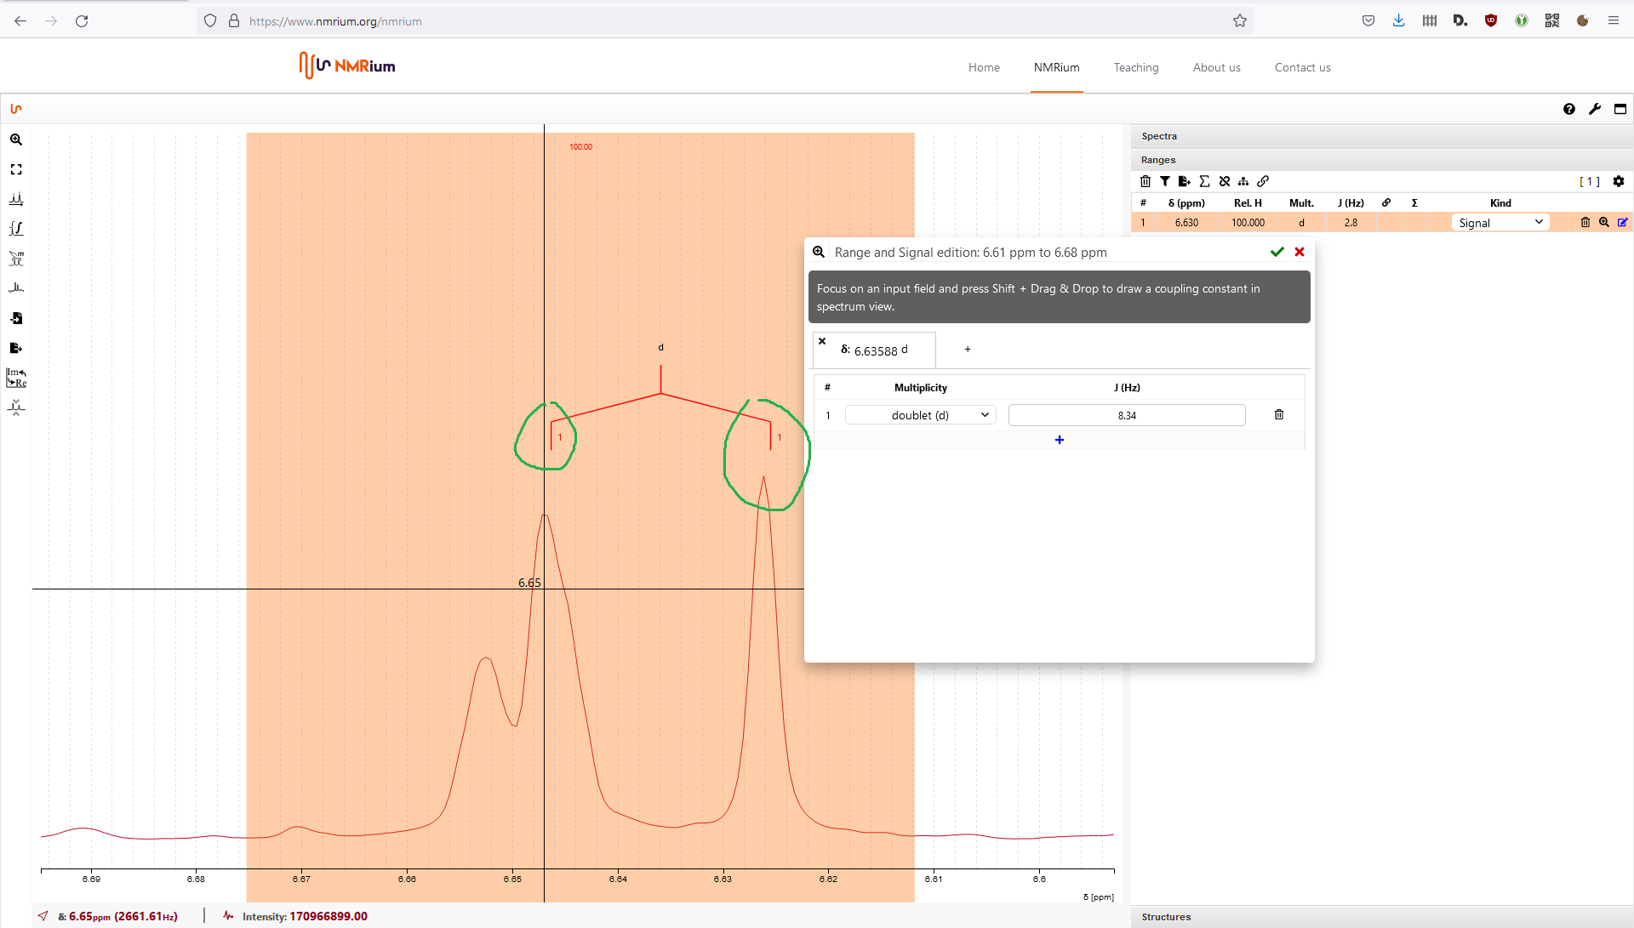Toggle the real/imaginary display tool
Screen dimensions: 1634x928
pos(16,378)
